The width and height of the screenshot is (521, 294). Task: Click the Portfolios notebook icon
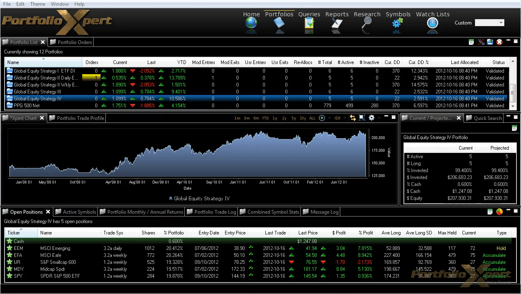279,23
